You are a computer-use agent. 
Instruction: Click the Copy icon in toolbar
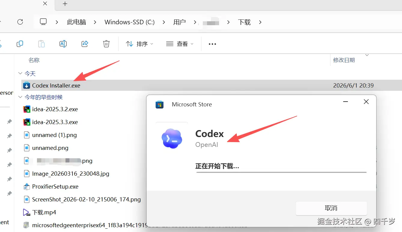(x=20, y=44)
